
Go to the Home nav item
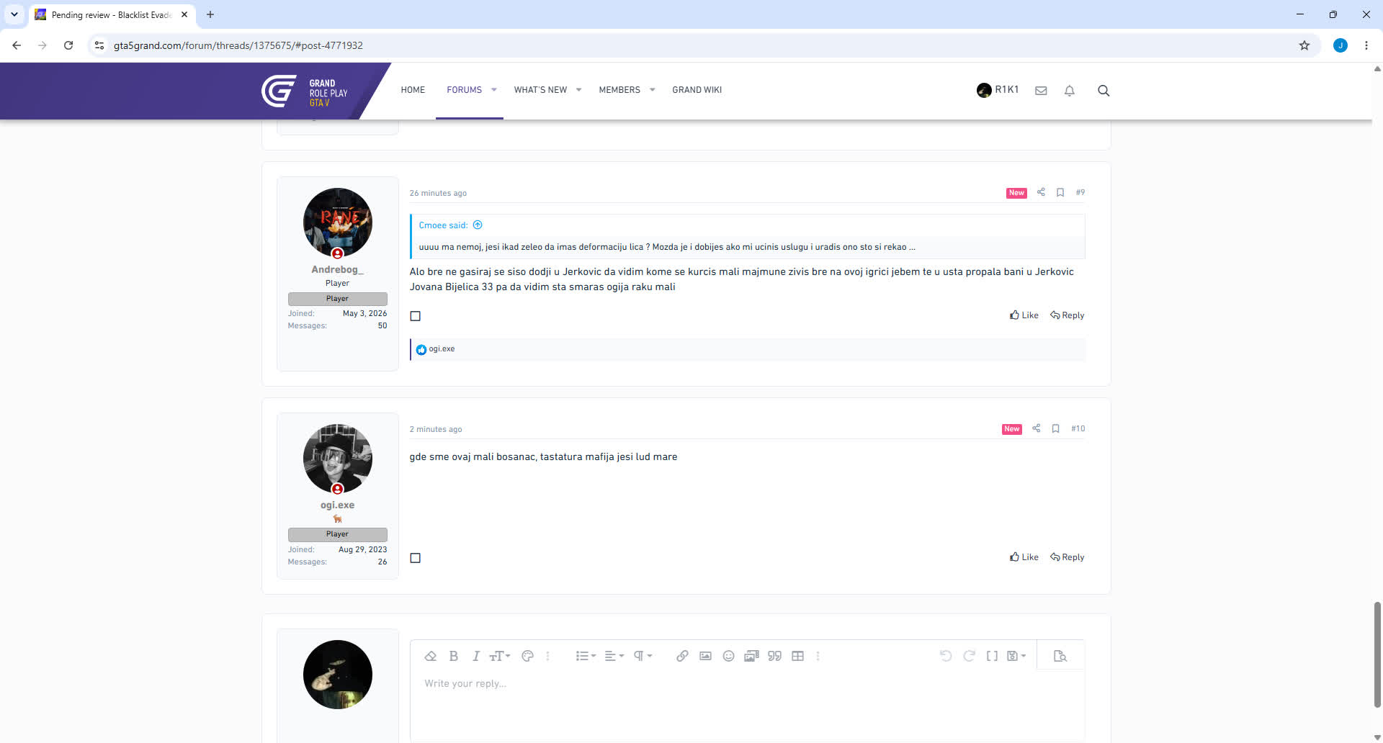pyautogui.click(x=413, y=90)
